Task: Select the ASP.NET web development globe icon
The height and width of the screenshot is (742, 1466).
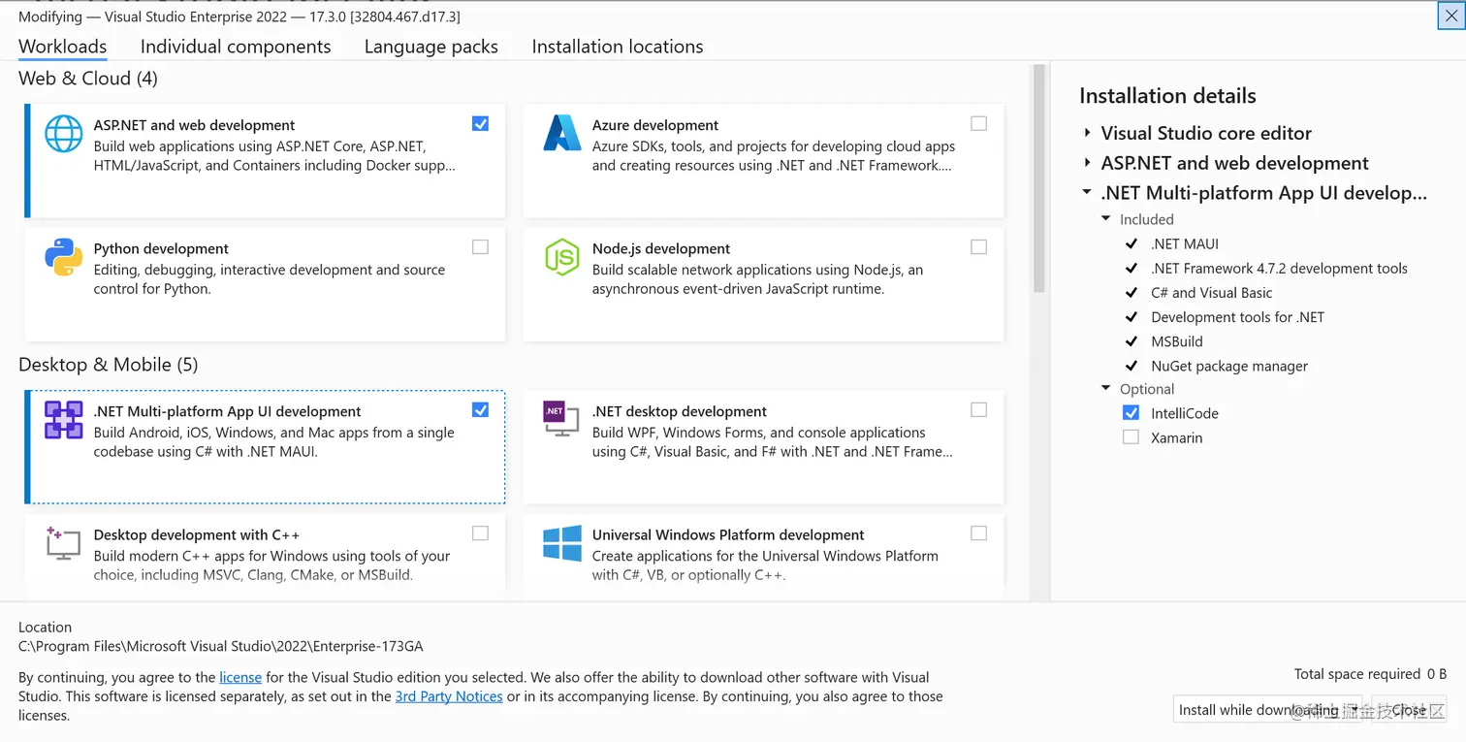Action: coord(63,133)
